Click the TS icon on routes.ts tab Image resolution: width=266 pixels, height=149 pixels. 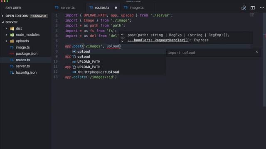91,7
